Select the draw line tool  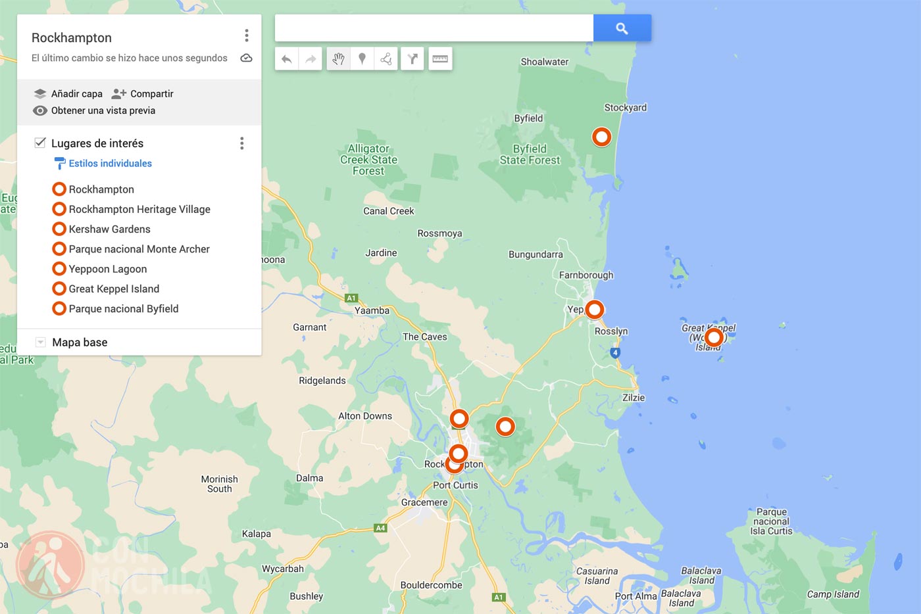coord(386,59)
